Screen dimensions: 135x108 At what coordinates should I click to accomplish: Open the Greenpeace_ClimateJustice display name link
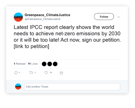(47, 15)
